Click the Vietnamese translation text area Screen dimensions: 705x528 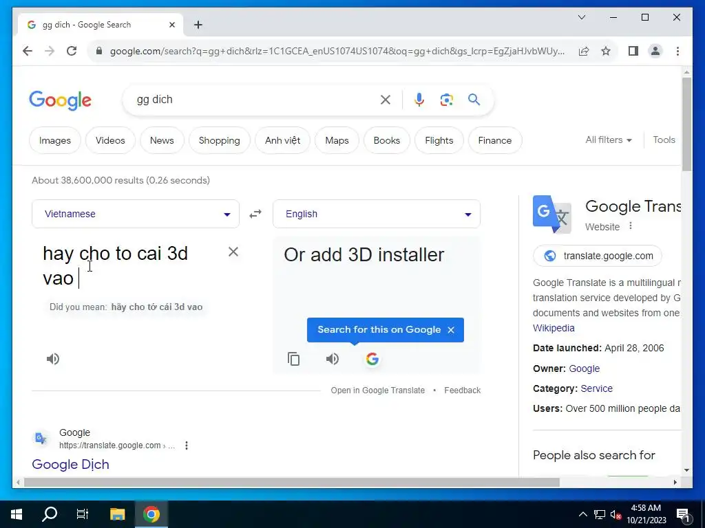pyautogui.click(x=130, y=266)
